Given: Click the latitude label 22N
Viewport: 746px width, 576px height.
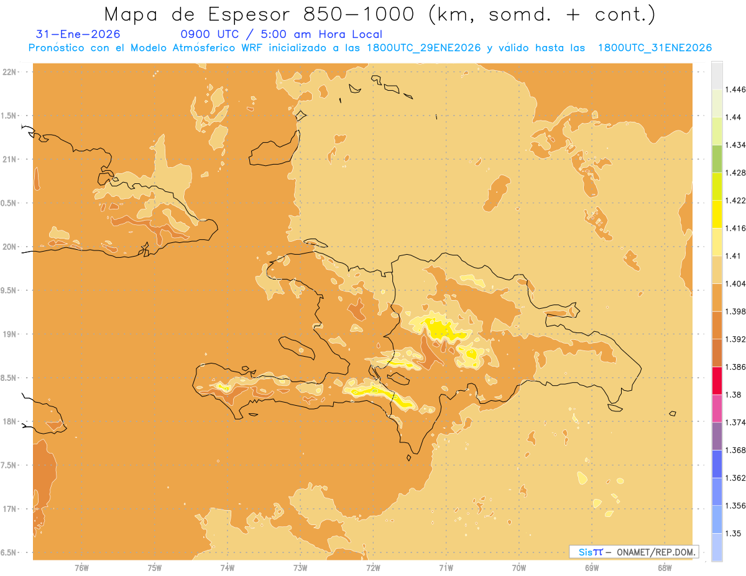Looking at the screenshot, I should point(9,72).
